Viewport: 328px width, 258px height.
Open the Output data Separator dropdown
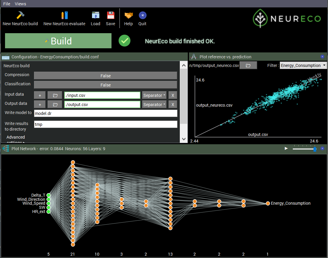(154, 105)
